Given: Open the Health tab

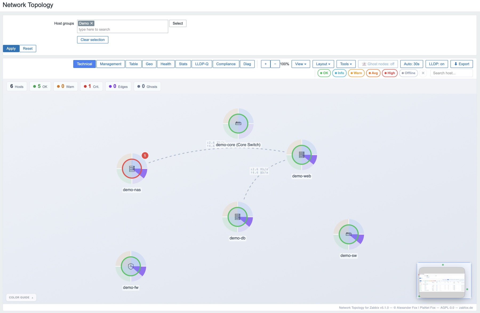Looking at the screenshot, I should [166, 64].
